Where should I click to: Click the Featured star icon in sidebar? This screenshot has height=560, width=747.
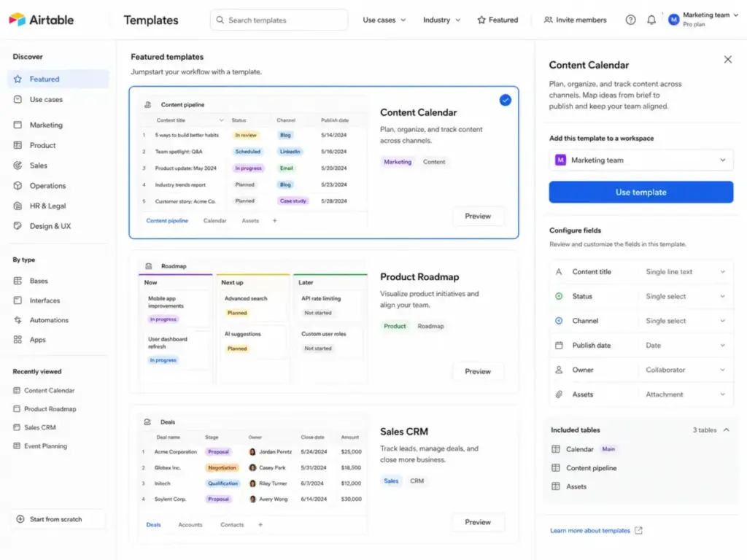point(18,79)
